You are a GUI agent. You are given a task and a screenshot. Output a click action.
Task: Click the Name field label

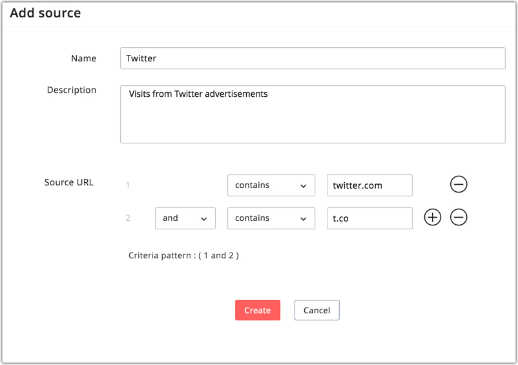[x=83, y=58]
